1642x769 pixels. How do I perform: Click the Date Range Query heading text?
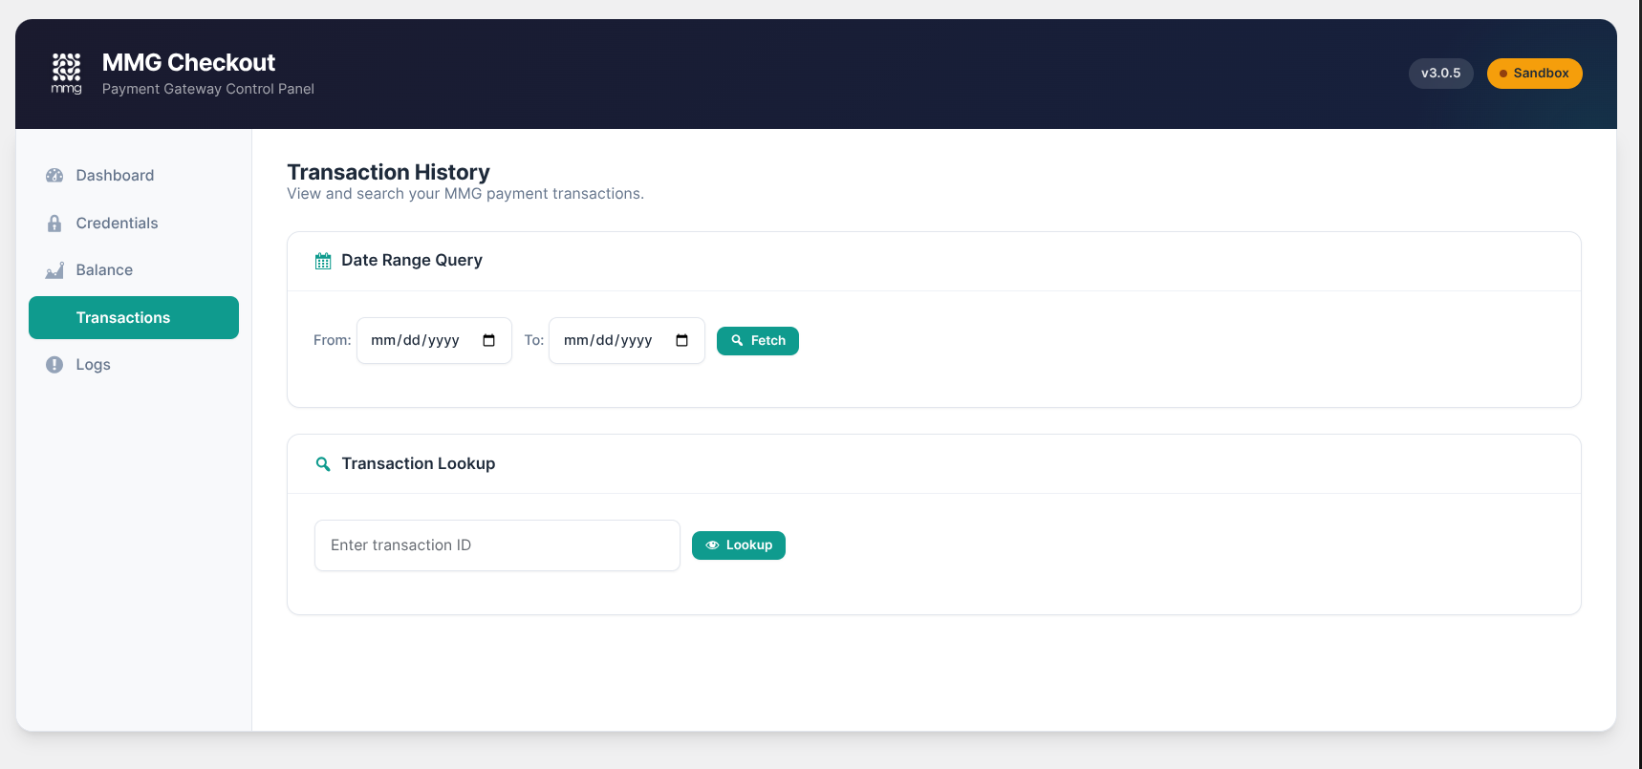(412, 261)
